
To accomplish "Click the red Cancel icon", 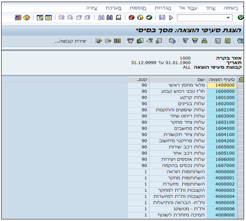I will click(x=131, y=17).
